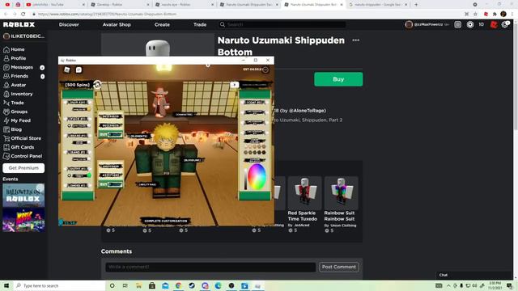
Task: Select the darkest skin tone swatch
Action: click(x=264, y=153)
